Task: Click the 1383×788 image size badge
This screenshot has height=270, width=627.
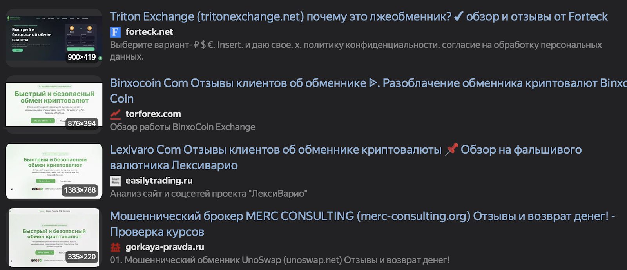Action: tap(80, 190)
